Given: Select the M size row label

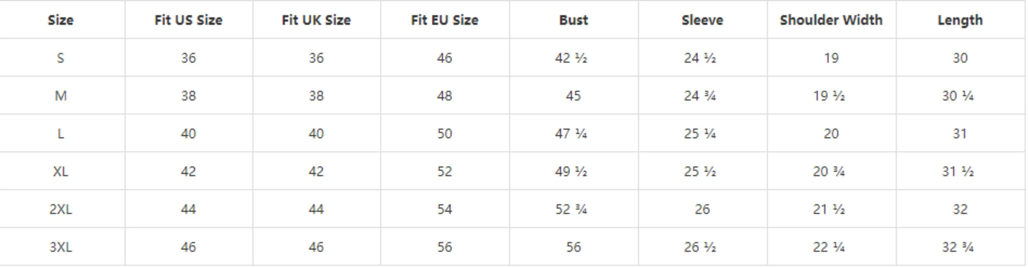Looking at the screenshot, I should pos(61,96).
